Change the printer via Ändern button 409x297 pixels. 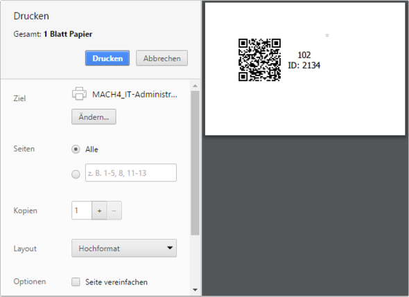[x=94, y=117]
